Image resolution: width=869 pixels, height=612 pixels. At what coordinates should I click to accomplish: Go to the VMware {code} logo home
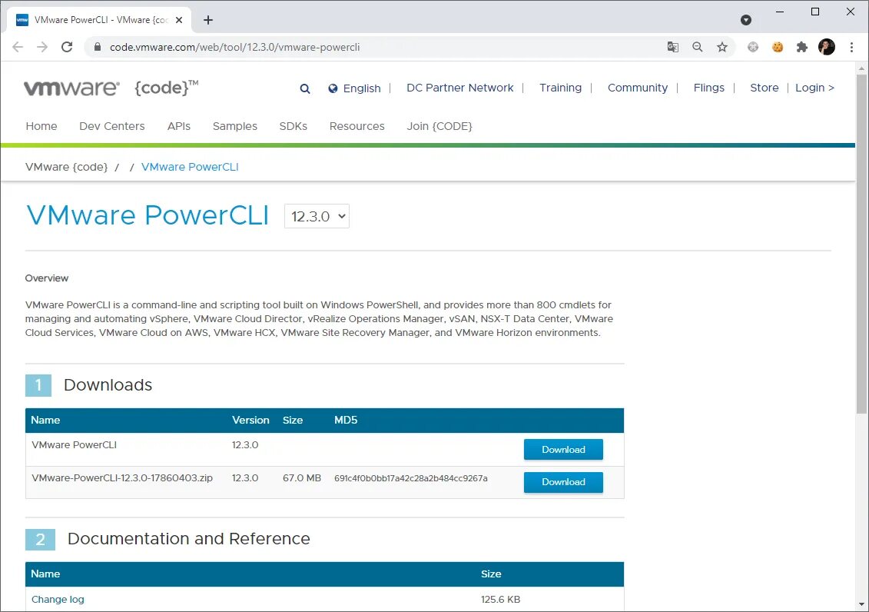pos(111,88)
